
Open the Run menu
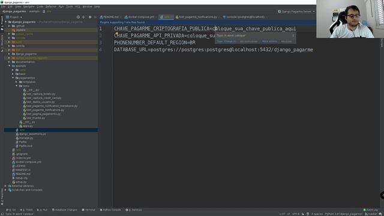tap(61, 7)
